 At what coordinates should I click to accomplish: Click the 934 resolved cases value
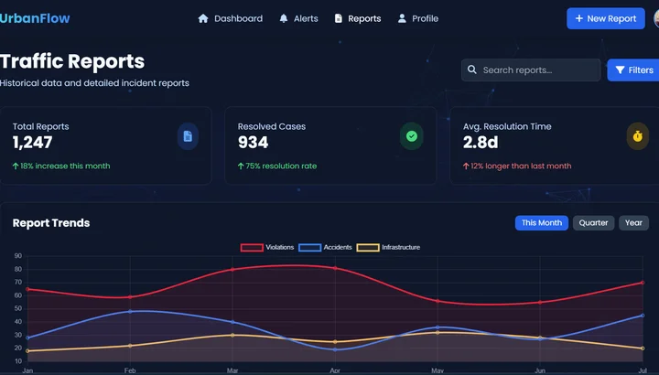coord(253,143)
